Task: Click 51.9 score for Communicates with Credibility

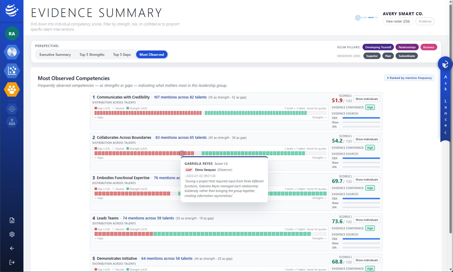Action: tap(337, 100)
